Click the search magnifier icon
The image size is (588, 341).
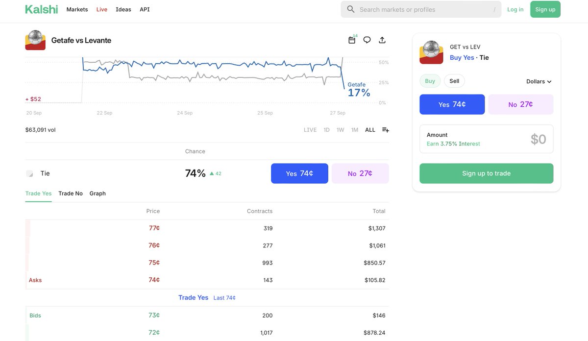(x=351, y=9)
